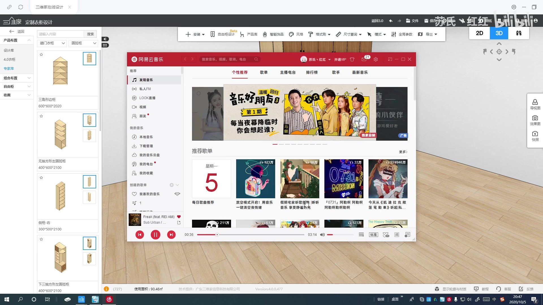The image size is (543, 305).
Task: Favorite the 三角形边柜 star icon
Action: (41, 55)
